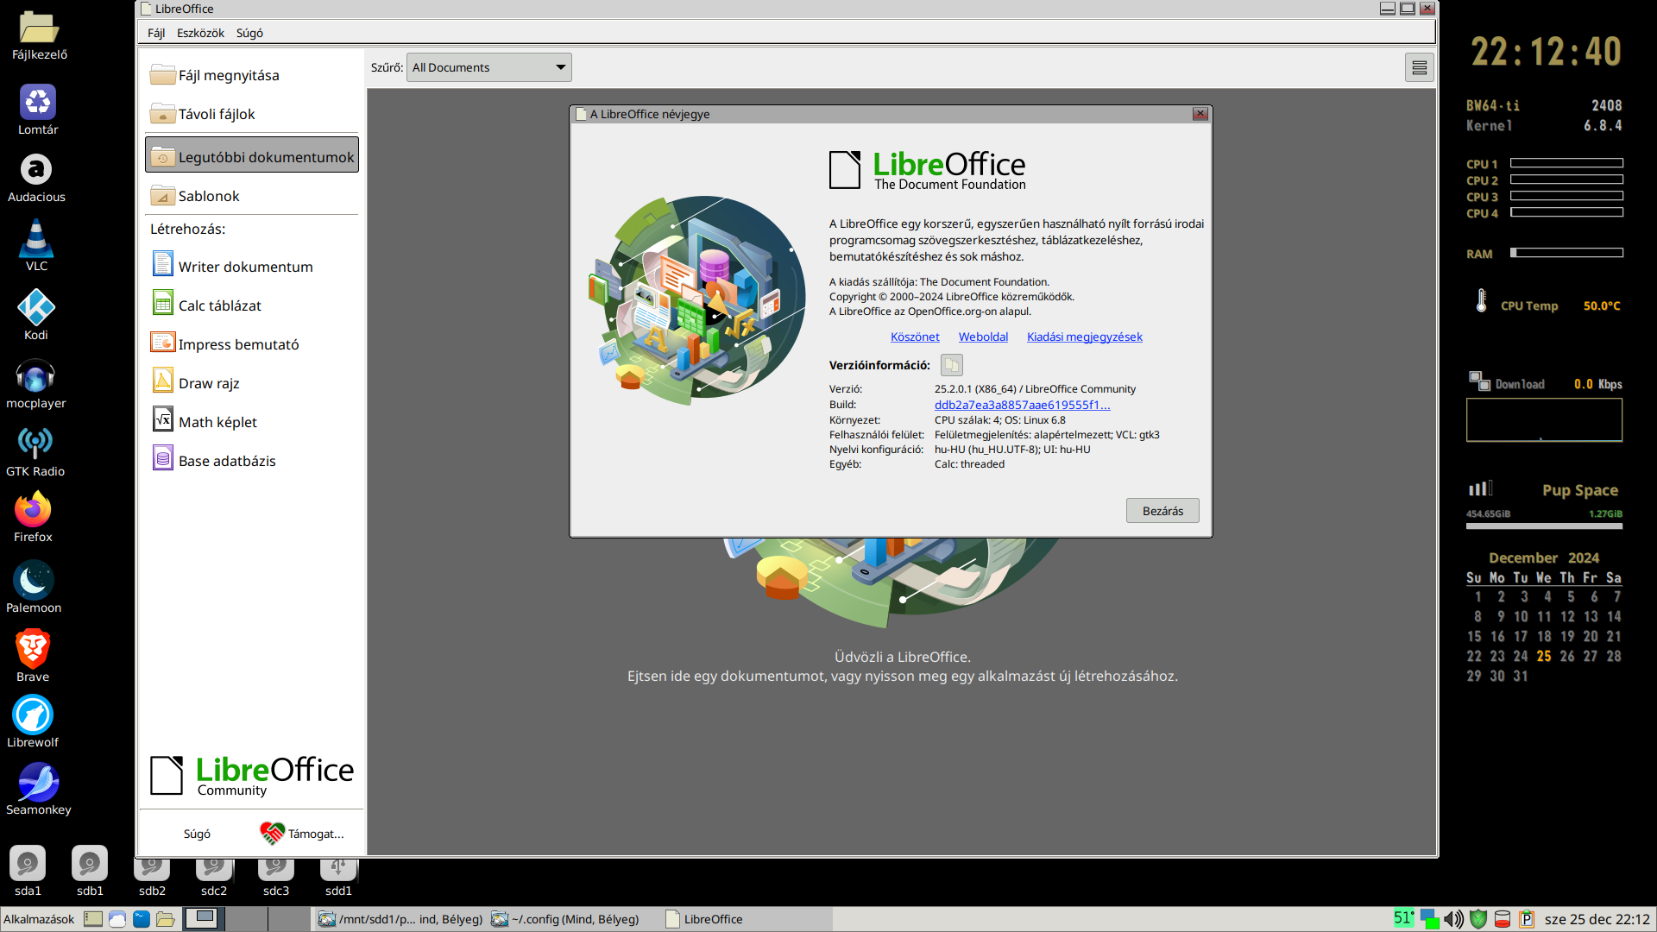Screen dimensions: 1657x932
Task: Create a new Impress bemutató
Action: click(x=251, y=344)
